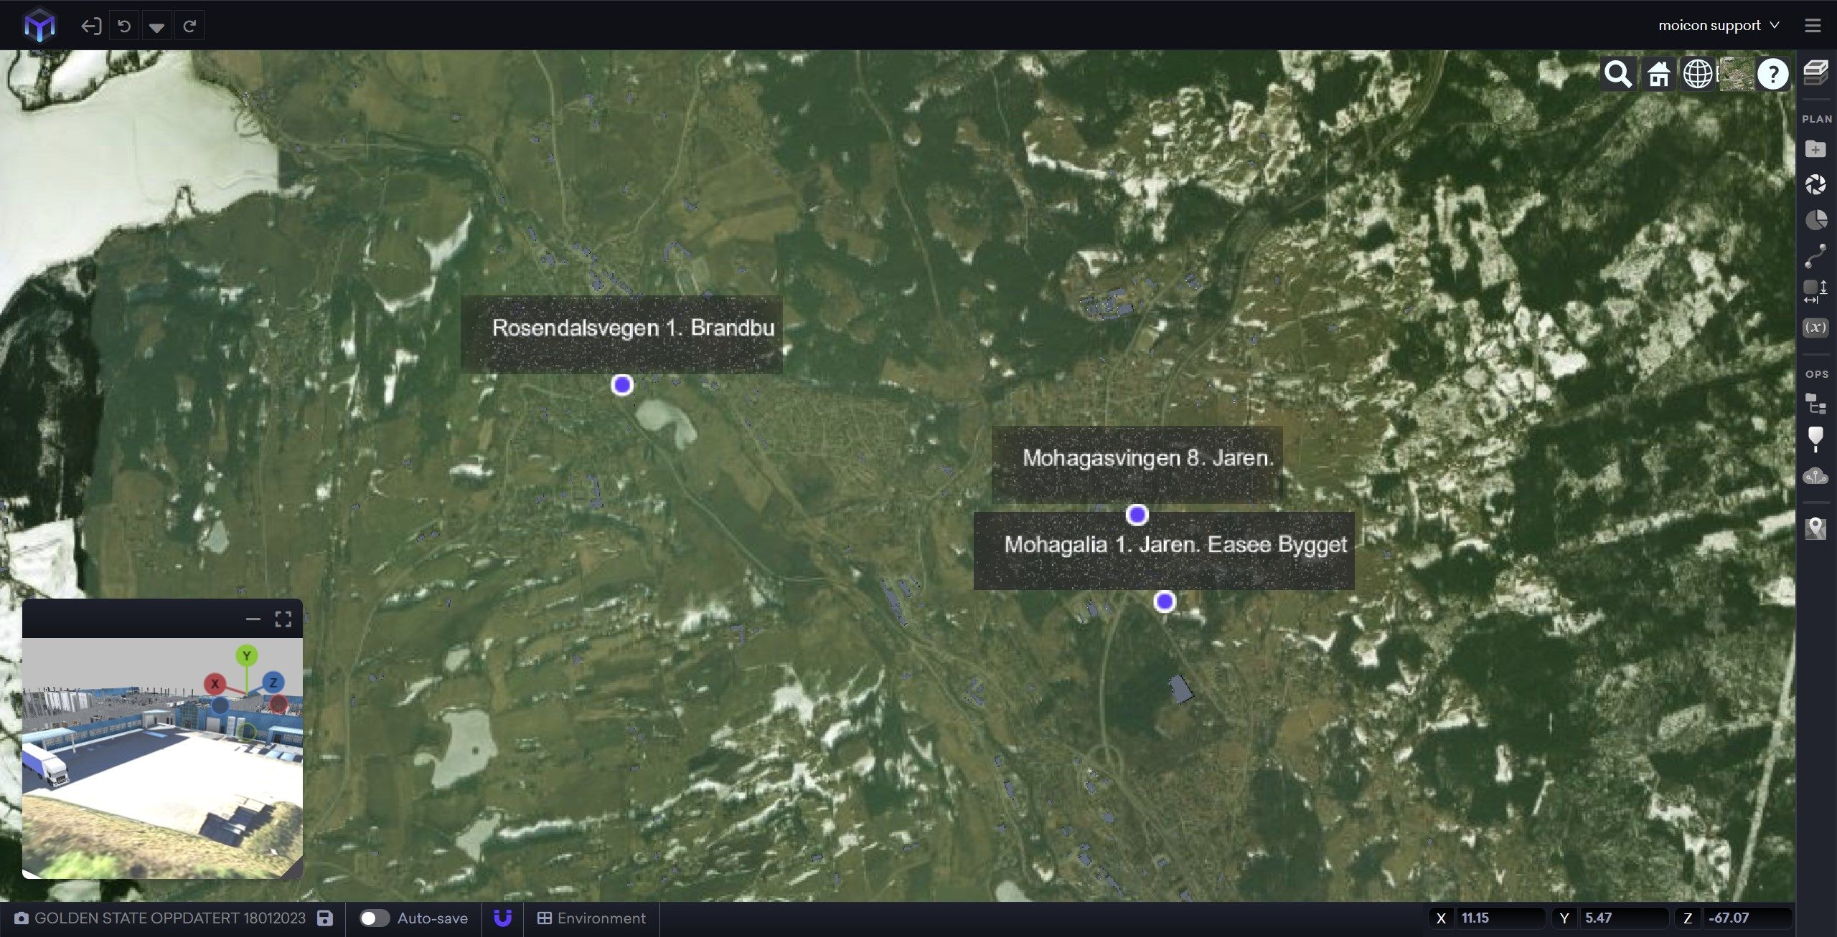Click the map search magnifier icon
This screenshot has width=1837, height=937.
click(x=1617, y=74)
